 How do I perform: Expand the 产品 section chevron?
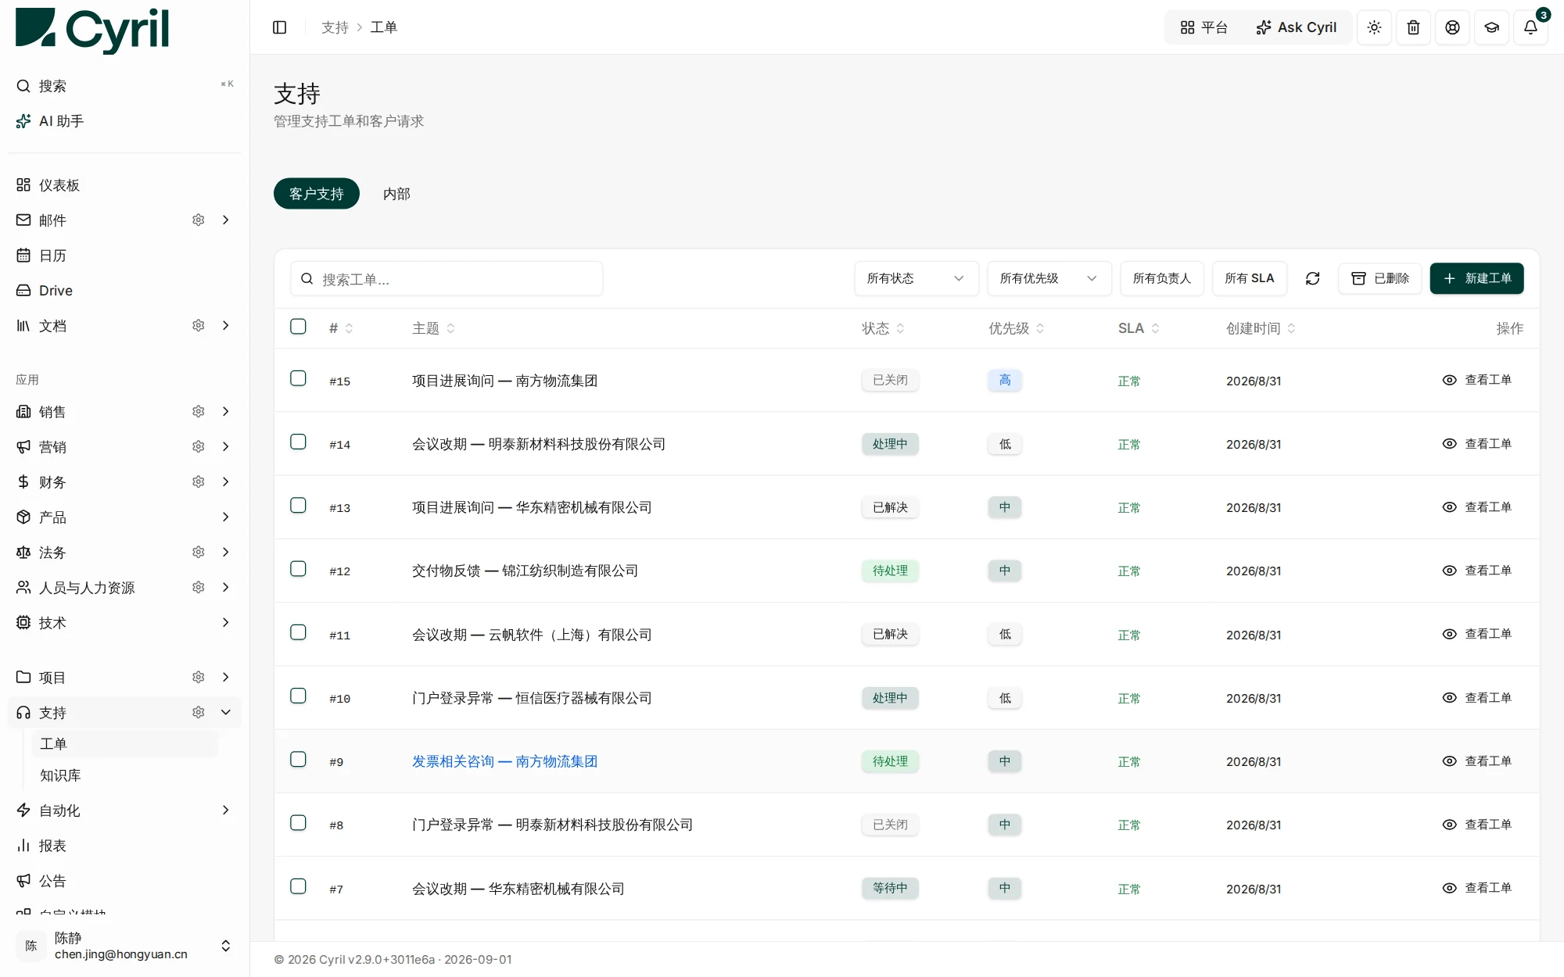[x=226, y=517]
